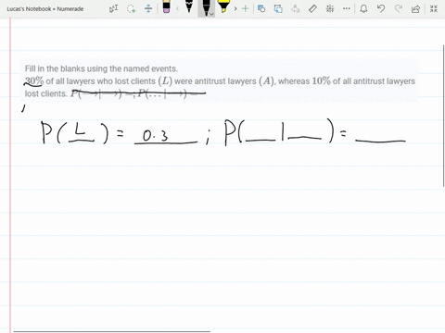
Task: Show previous pens in the gallery
Action: [177, 8]
